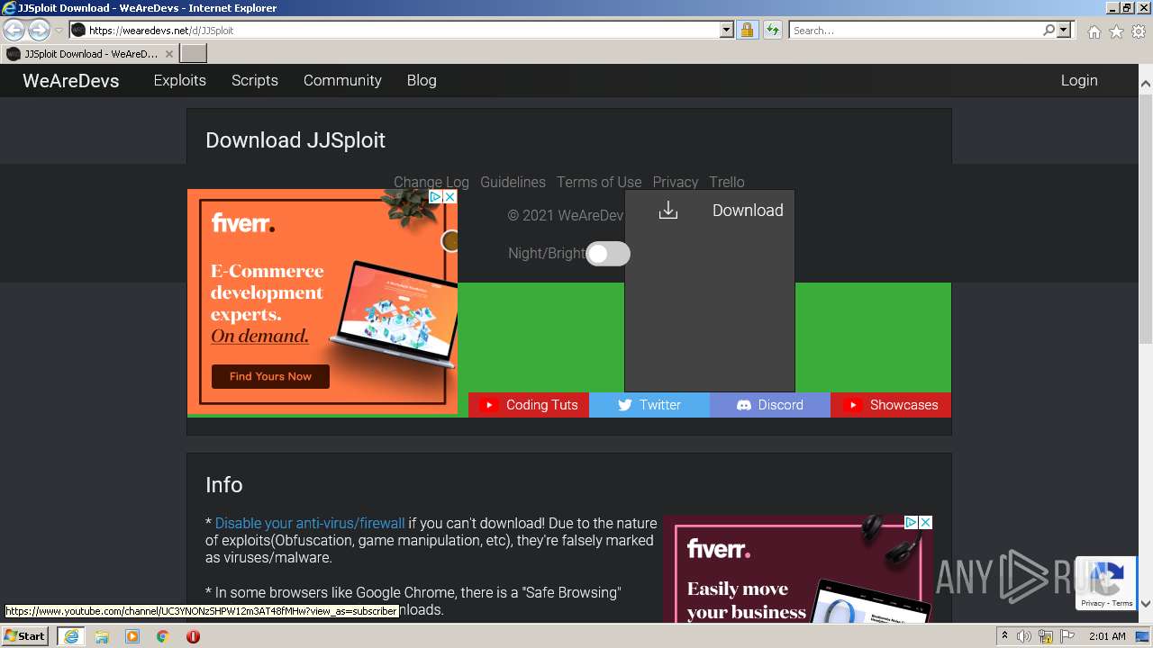Screen dimensions: 1153x648
Task: Open the Community menu
Action: coord(342,80)
